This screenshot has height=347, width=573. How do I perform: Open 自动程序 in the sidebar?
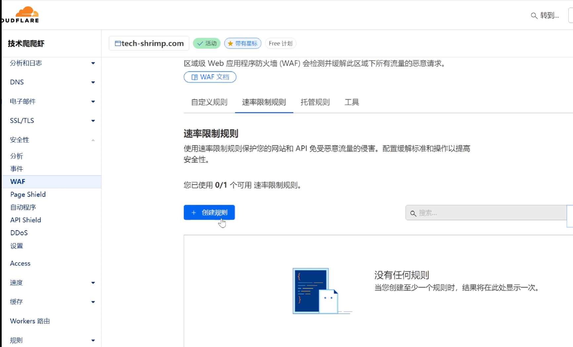click(x=23, y=207)
